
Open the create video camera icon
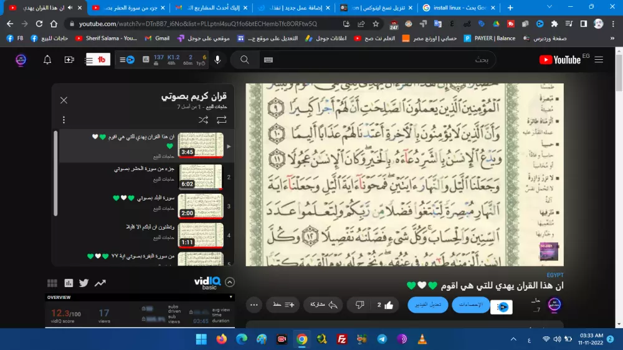[x=69, y=60]
